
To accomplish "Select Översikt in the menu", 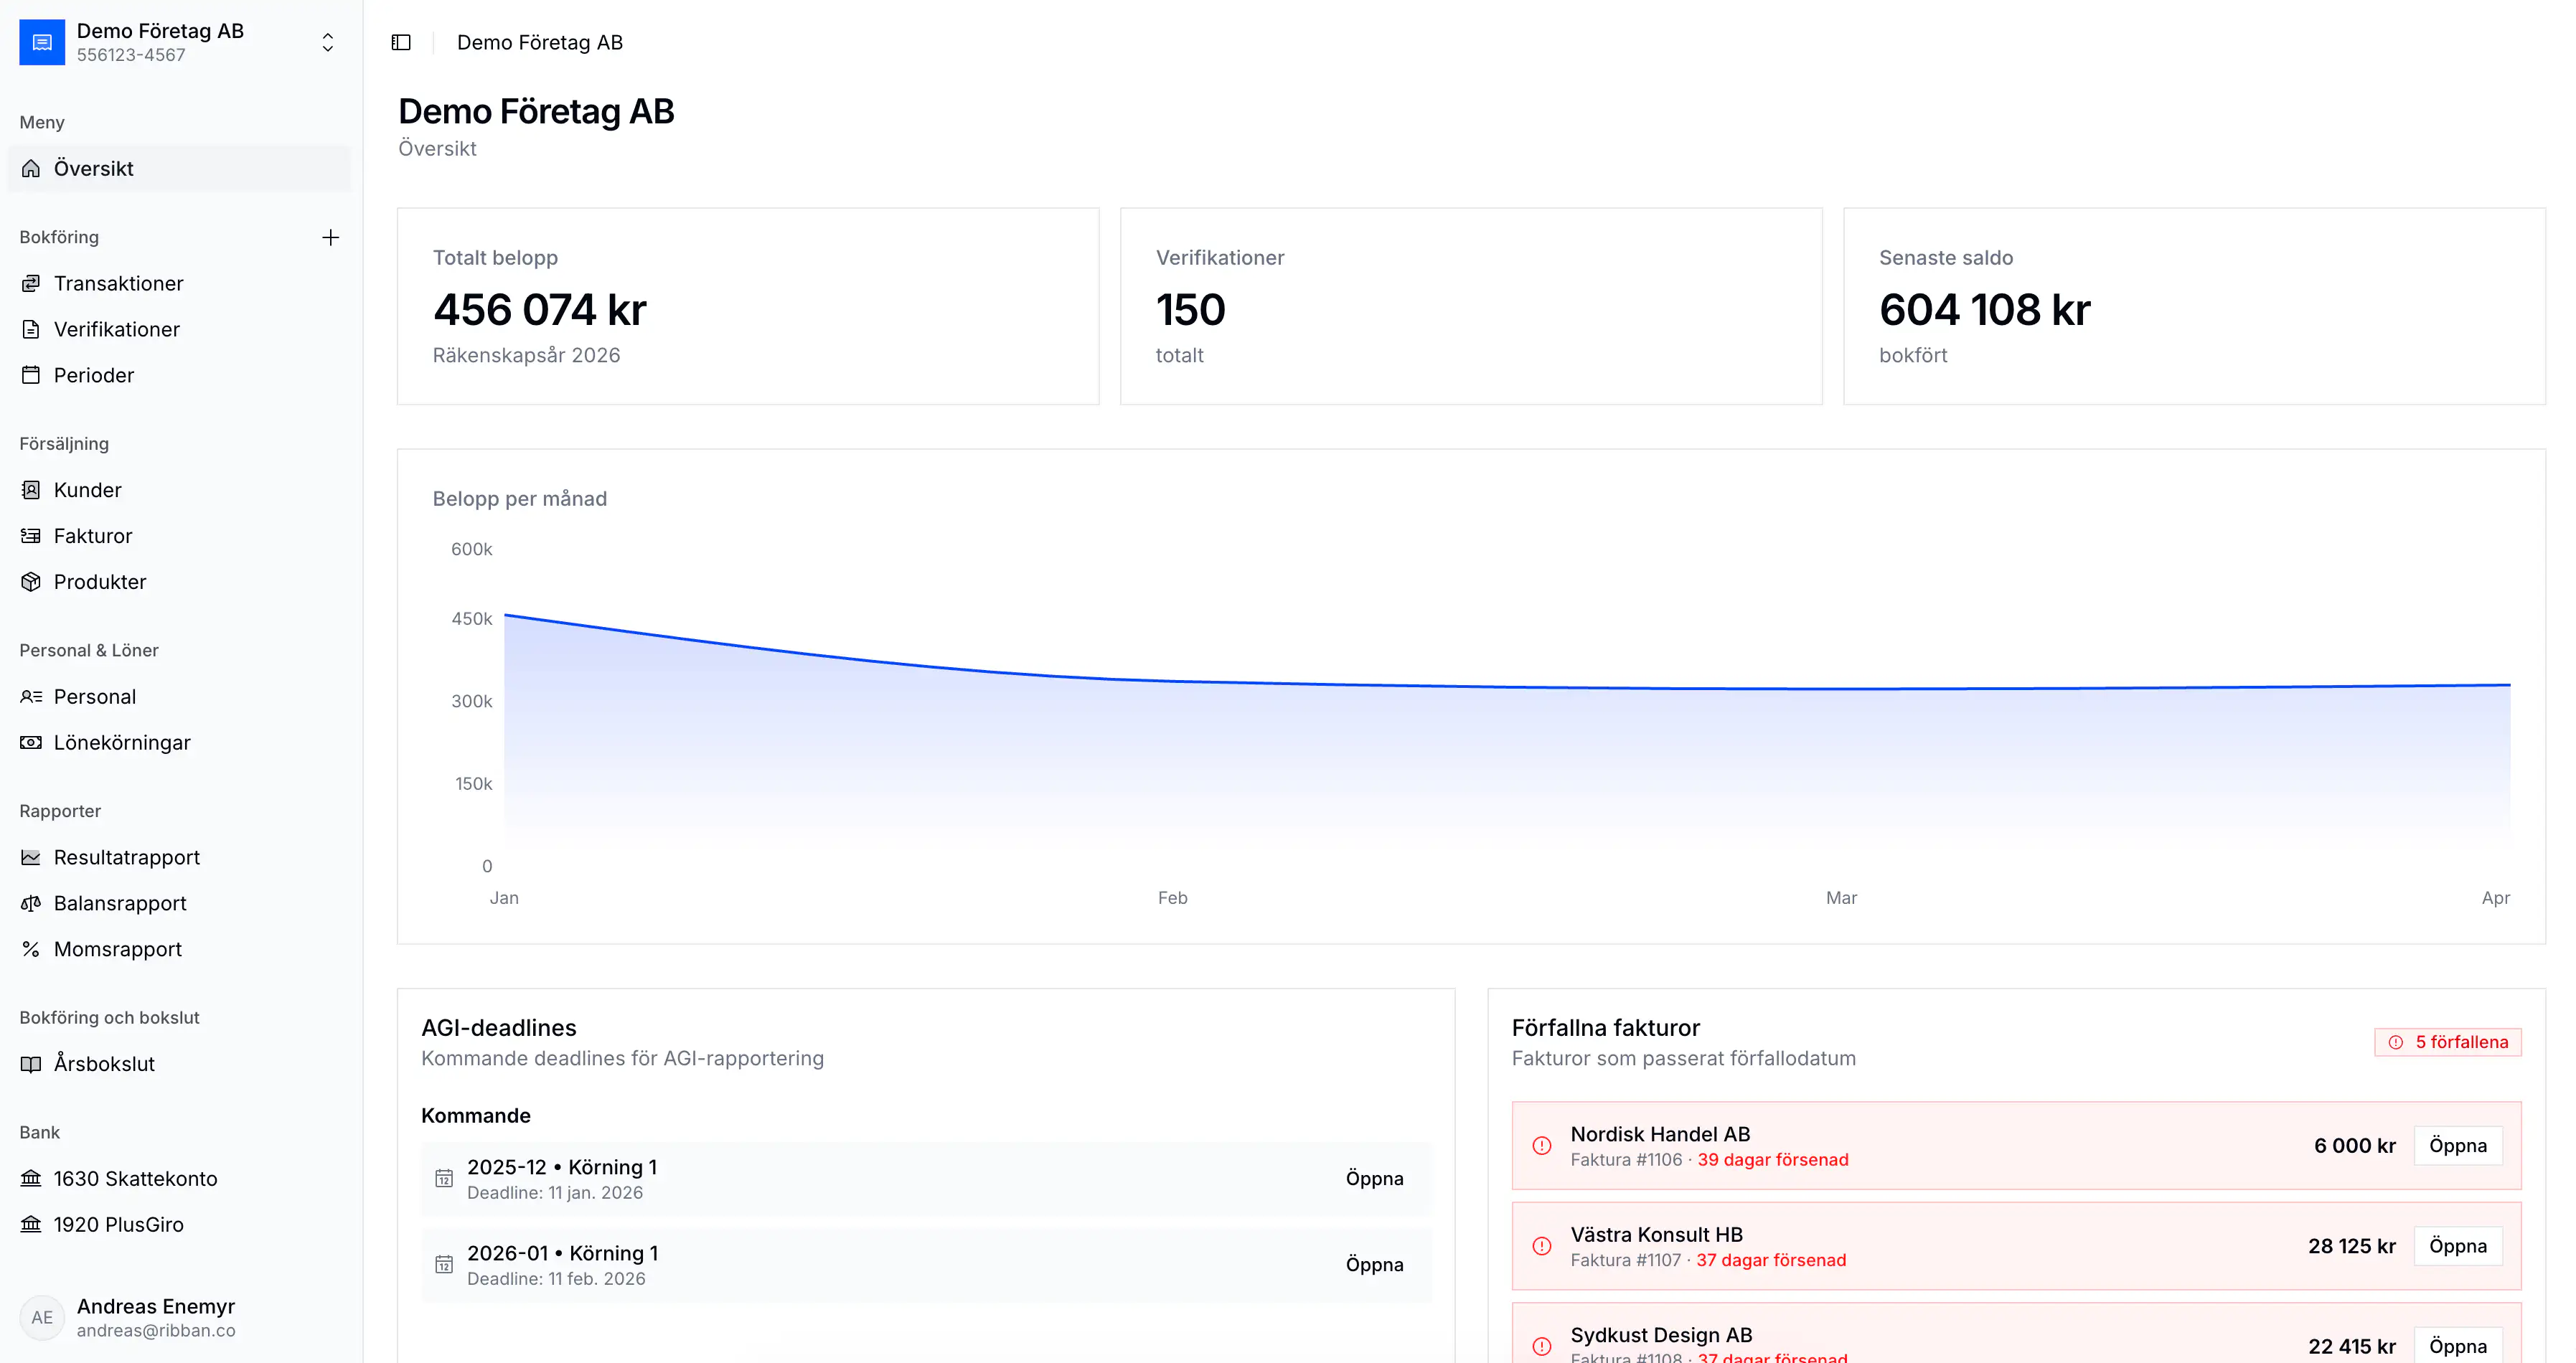I will [x=93, y=168].
